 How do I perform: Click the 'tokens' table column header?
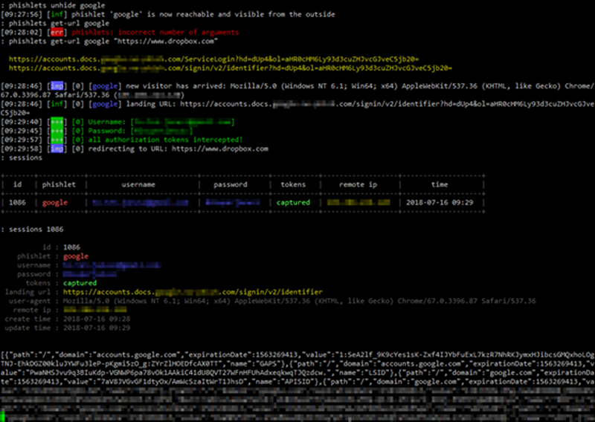(293, 185)
